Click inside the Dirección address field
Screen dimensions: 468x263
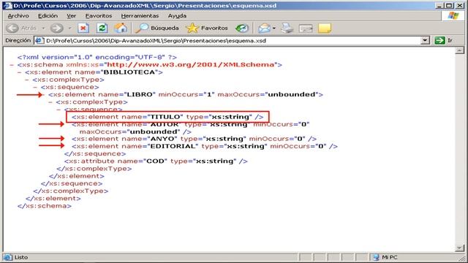tap(233, 41)
